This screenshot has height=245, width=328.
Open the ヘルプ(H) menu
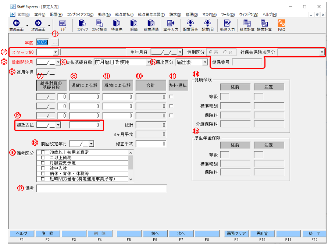coord(270,15)
